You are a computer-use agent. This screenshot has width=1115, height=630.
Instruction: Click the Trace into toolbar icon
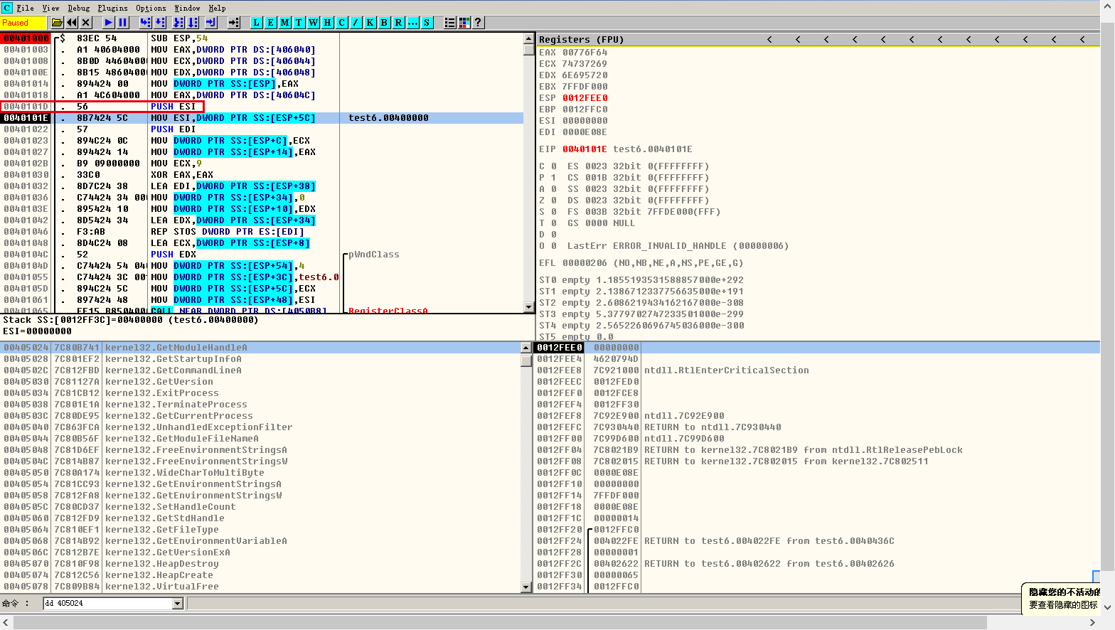tap(178, 23)
